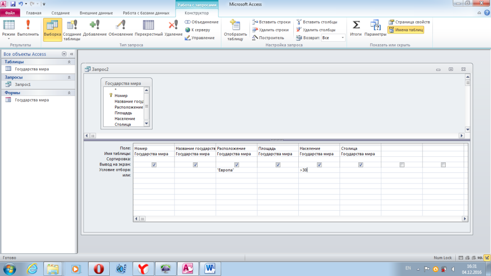This screenshot has height=276, width=491.
Task: Customize Quick Access Toolbar dropdown
Action: [x=44, y=4]
